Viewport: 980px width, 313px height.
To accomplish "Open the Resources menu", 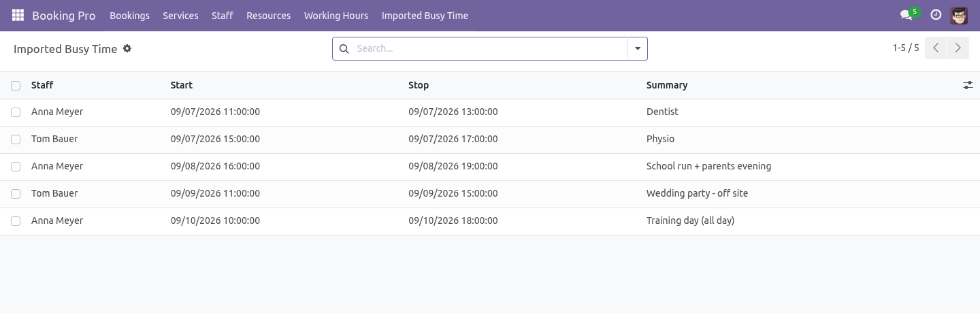I will [x=268, y=16].
